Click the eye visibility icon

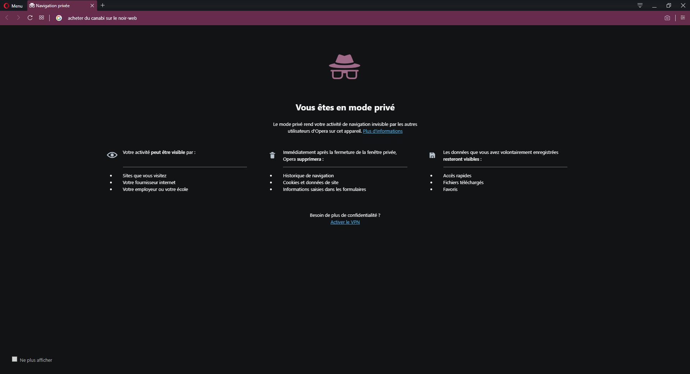(112, 155)
